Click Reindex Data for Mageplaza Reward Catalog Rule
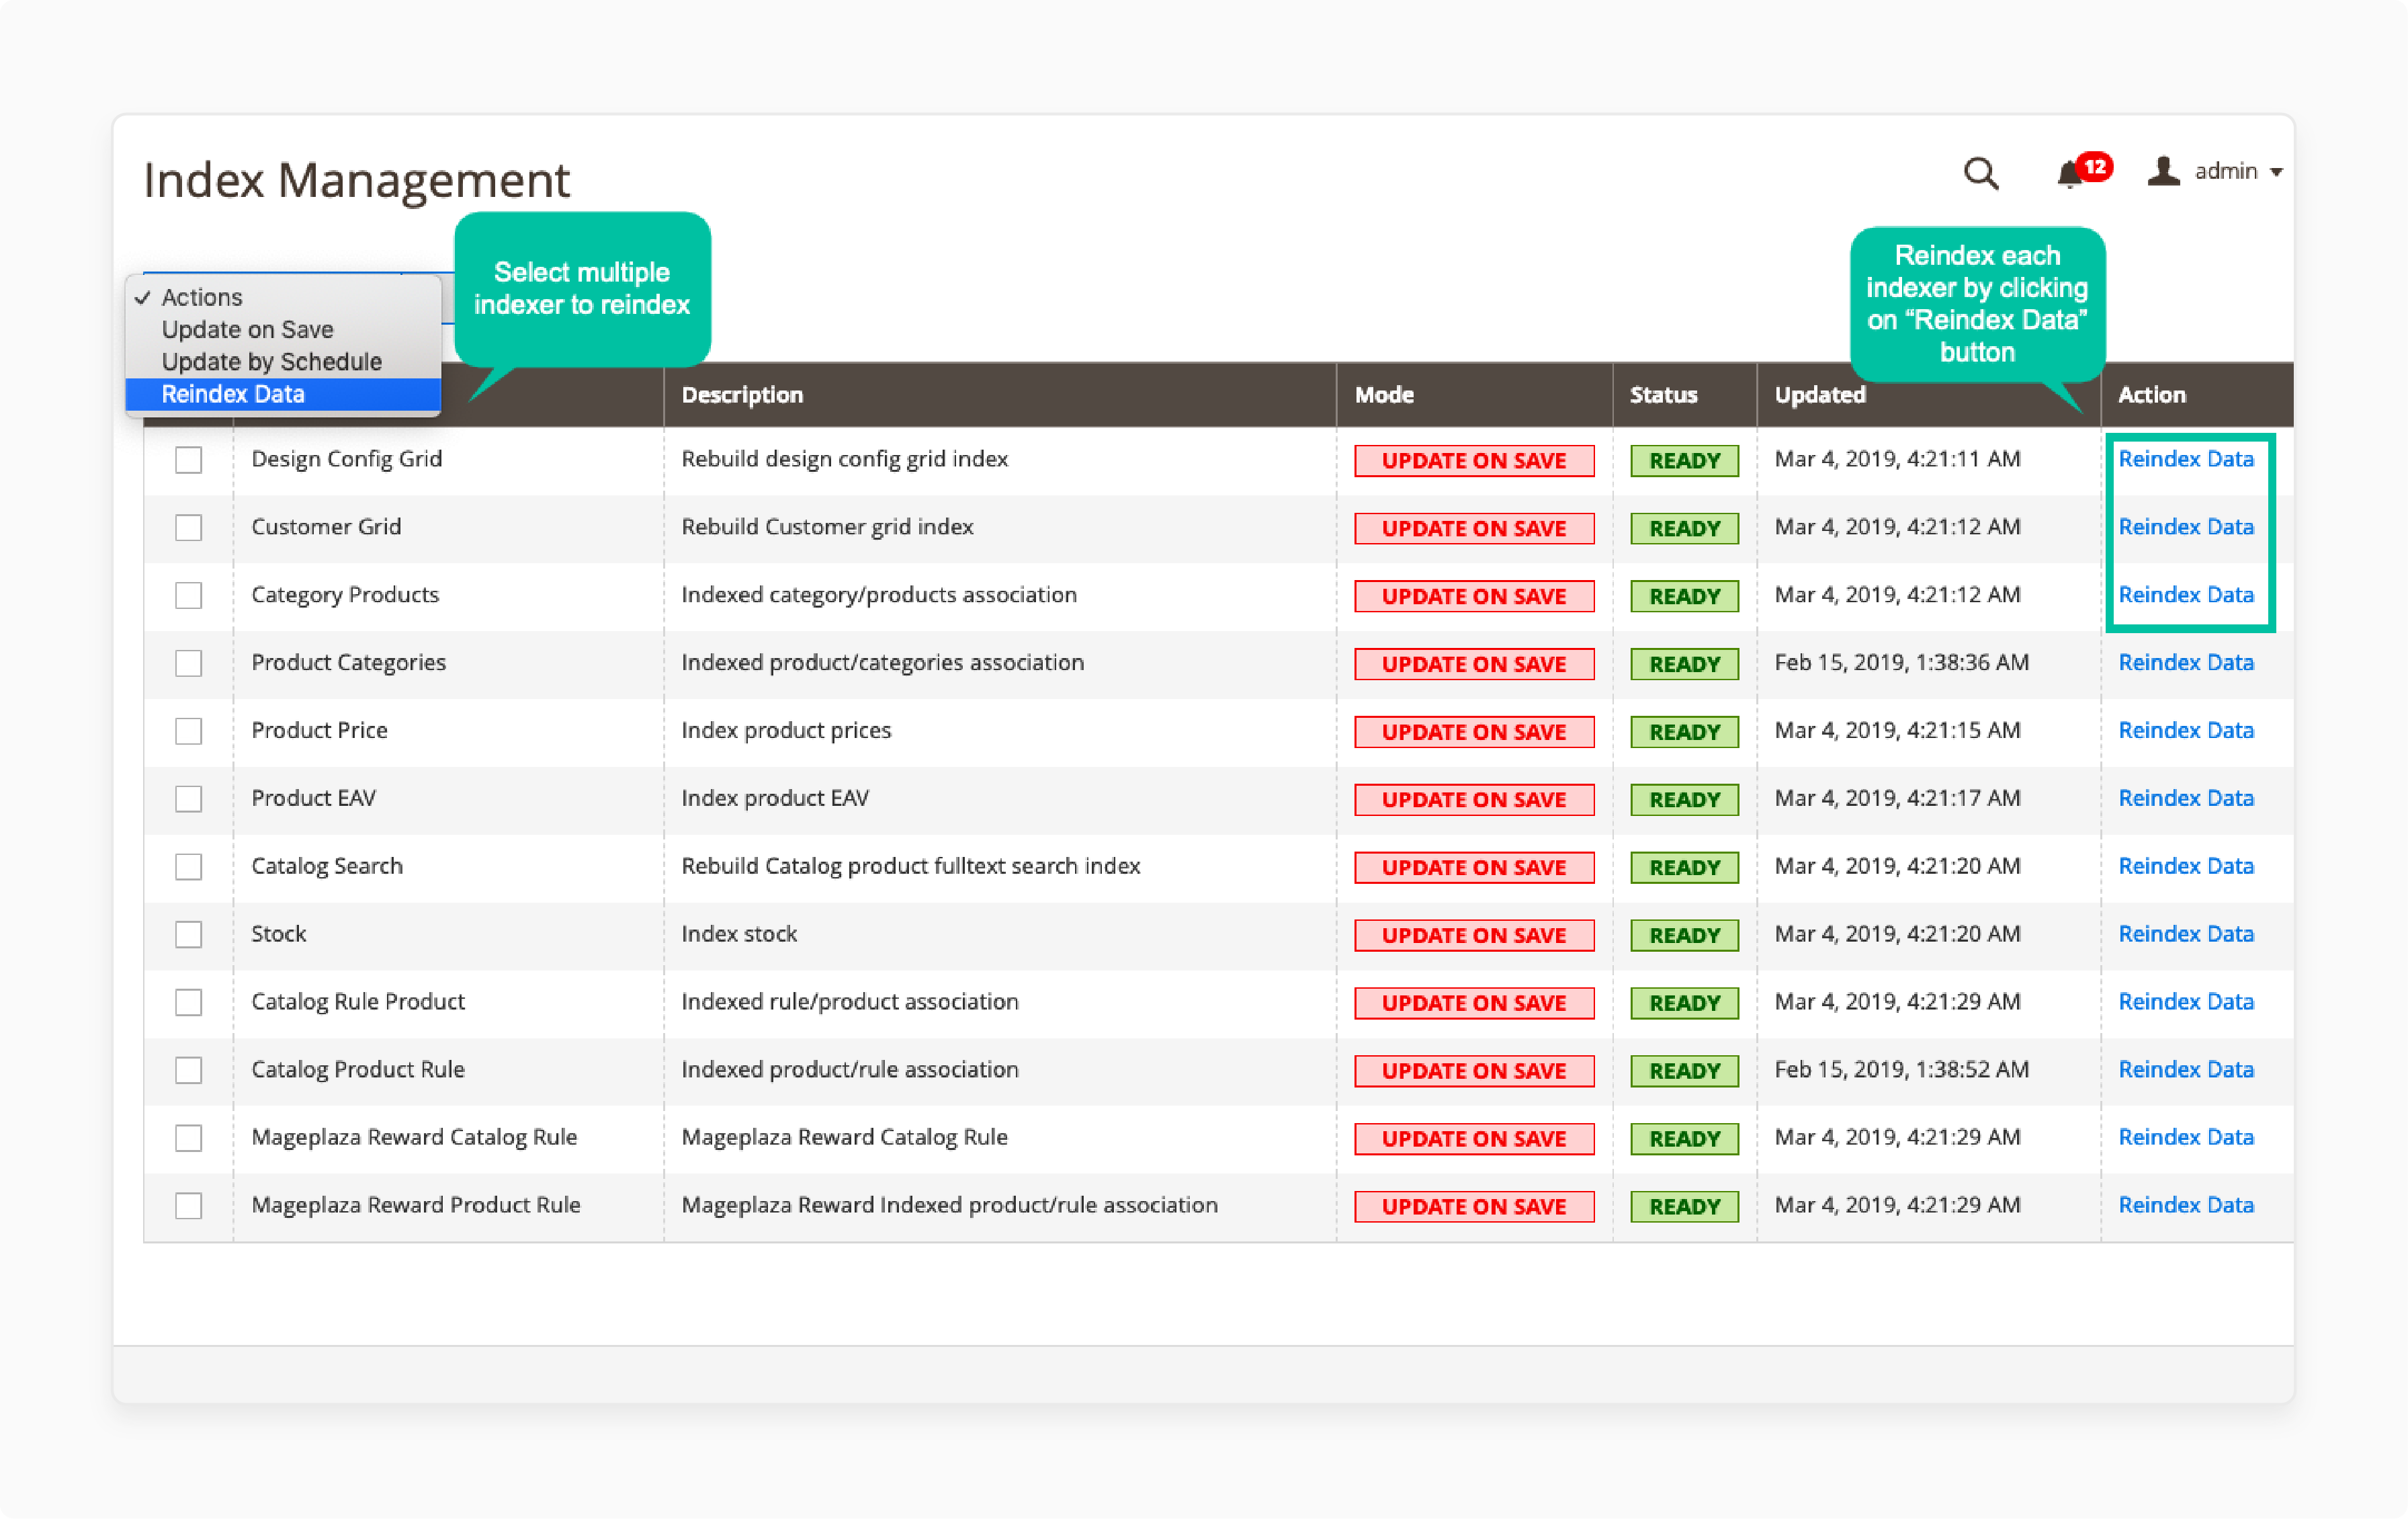The image size is (2408, 1519). pos(2186,1137)
